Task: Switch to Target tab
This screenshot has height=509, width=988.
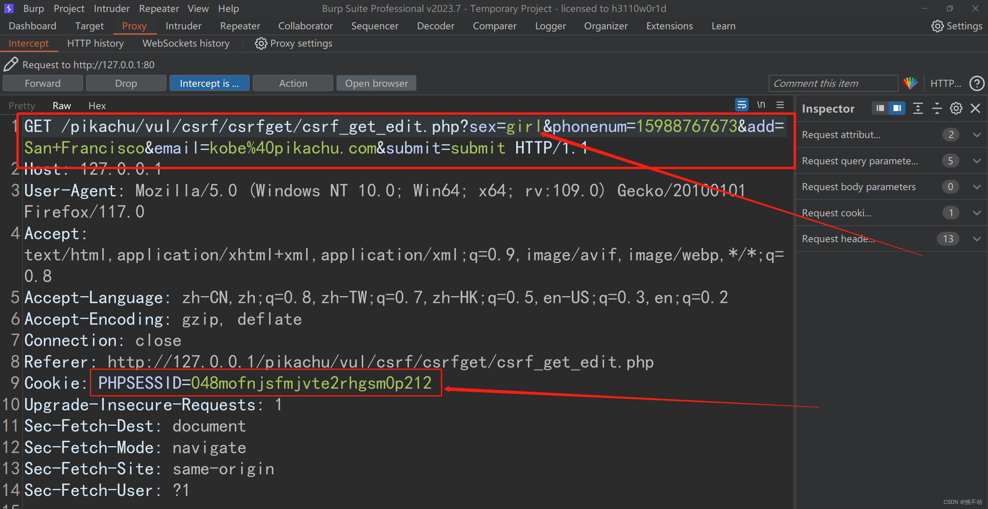Action: coord(89,26)
